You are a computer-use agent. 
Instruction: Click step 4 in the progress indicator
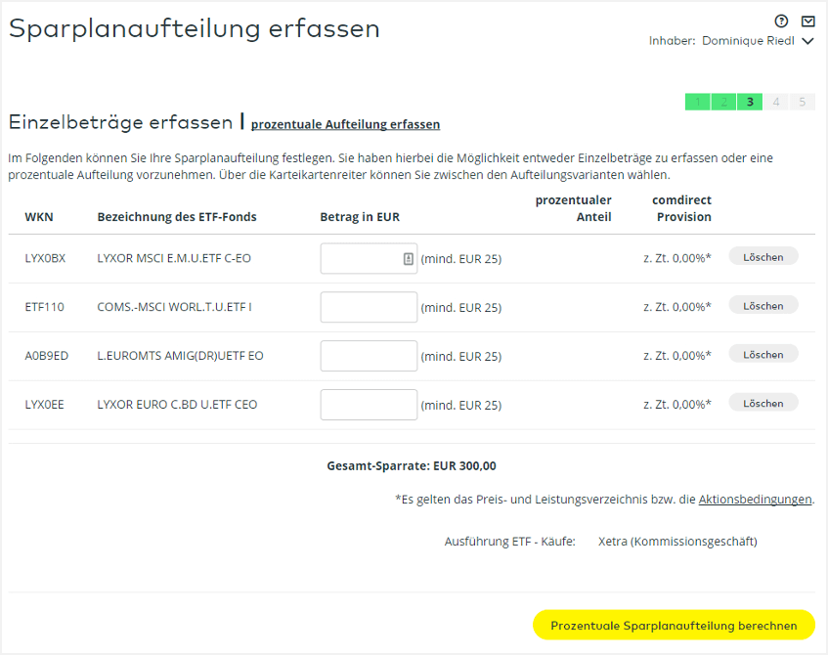click(x=776, y=102)
